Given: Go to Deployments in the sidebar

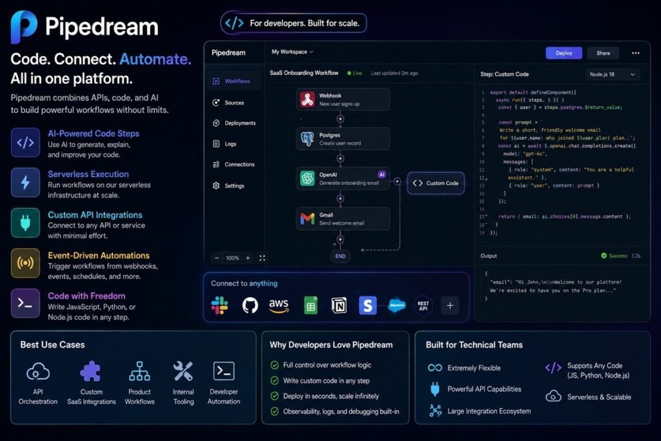Looking at the screenshot, I should [234, 123].
